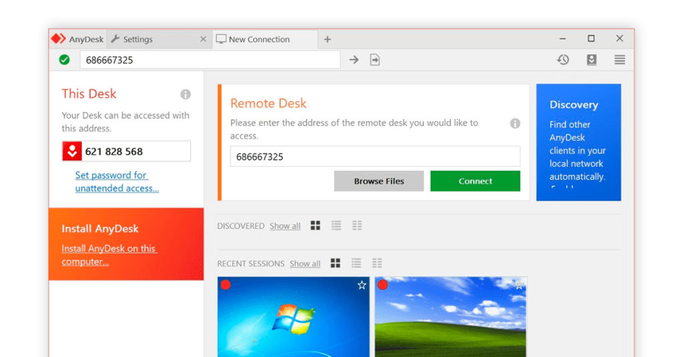Switch Recent Sessions to list view
The height and width of the screenshot is (357, 683).
tap(356, 263)
